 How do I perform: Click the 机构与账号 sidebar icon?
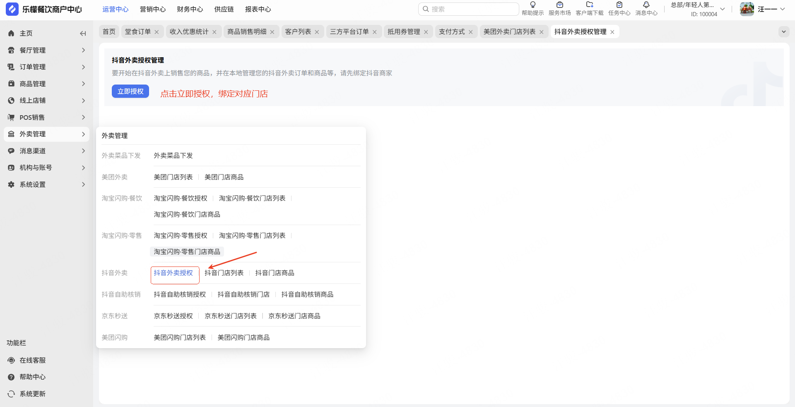click(11, 168)
